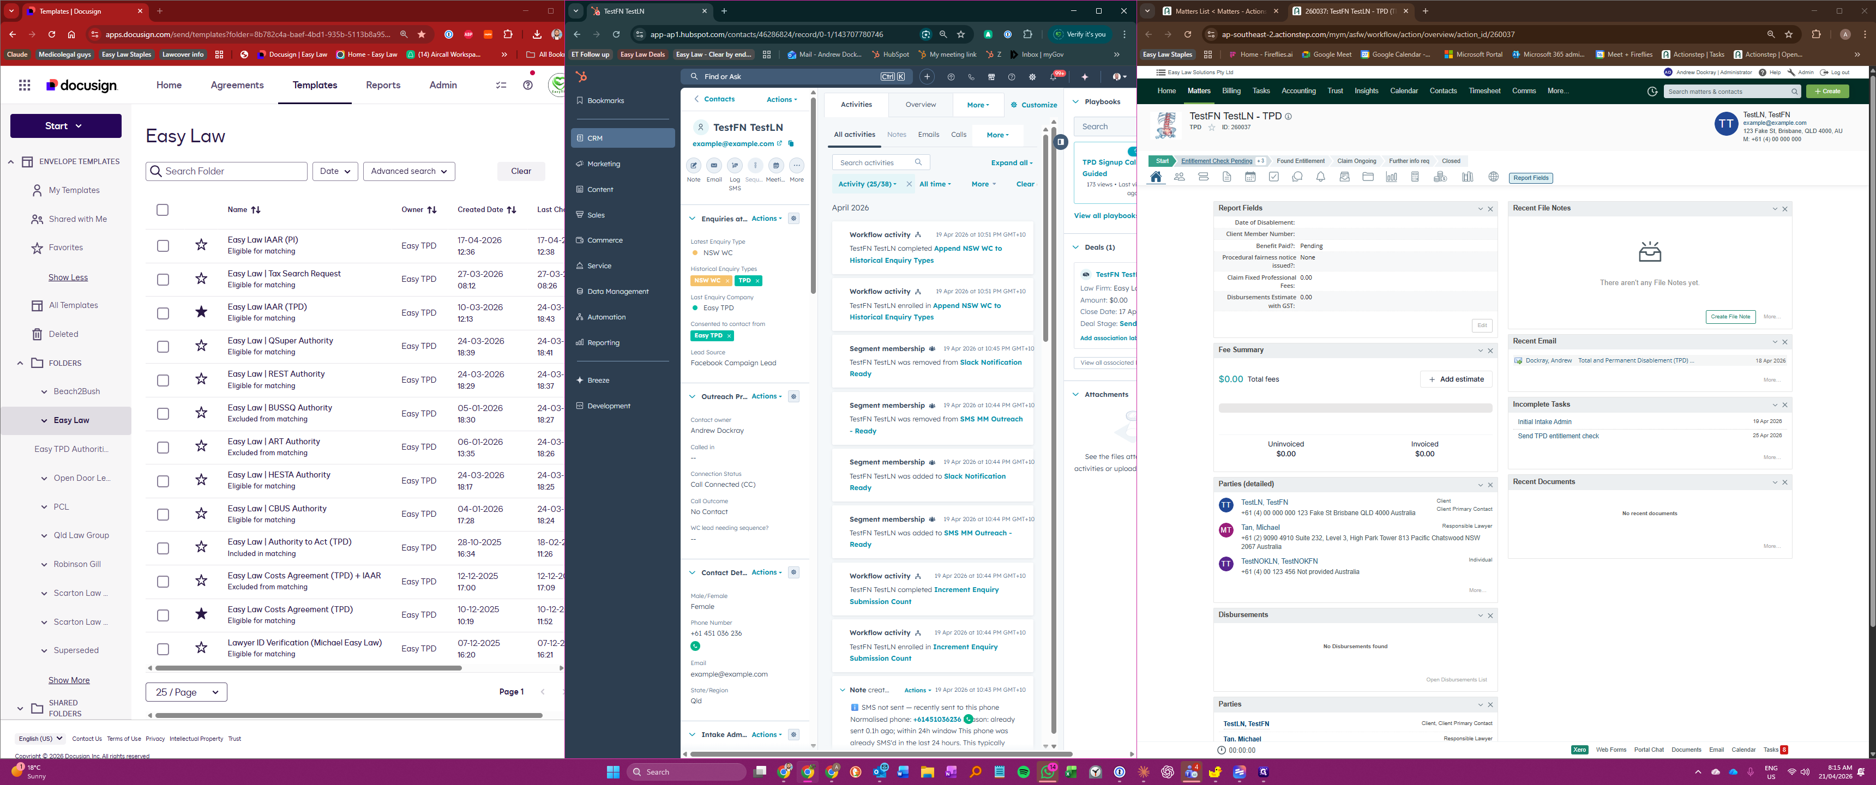
Task: Switch to the Docusign Agreements tab
Action: click(x=237, y=85)
